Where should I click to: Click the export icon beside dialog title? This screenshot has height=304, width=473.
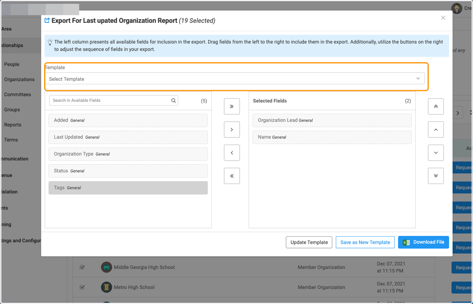click(47, 20)
